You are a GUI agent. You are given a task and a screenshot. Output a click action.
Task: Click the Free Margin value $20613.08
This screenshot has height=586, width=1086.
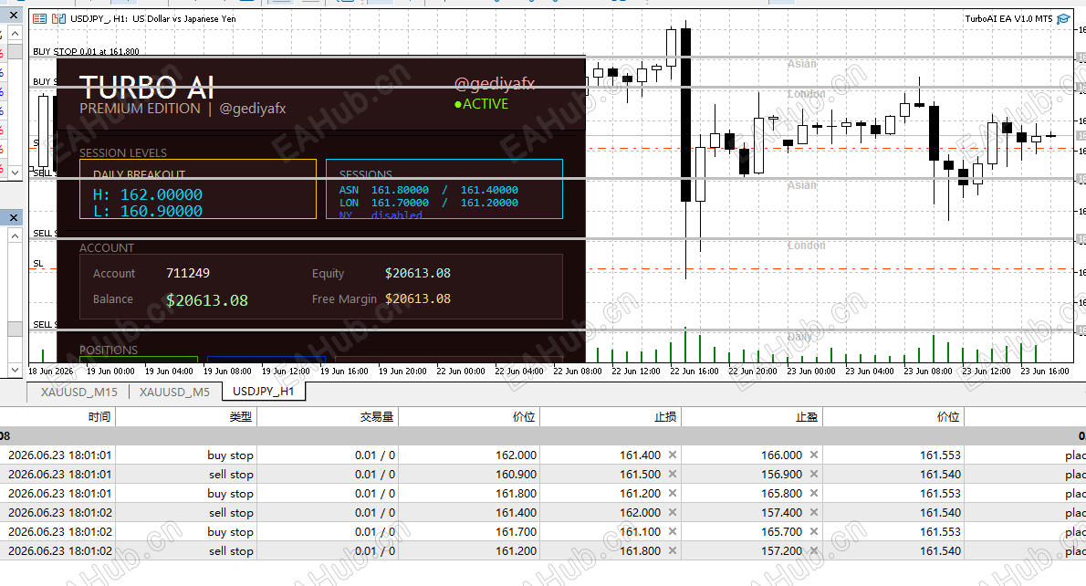[418, 298]
